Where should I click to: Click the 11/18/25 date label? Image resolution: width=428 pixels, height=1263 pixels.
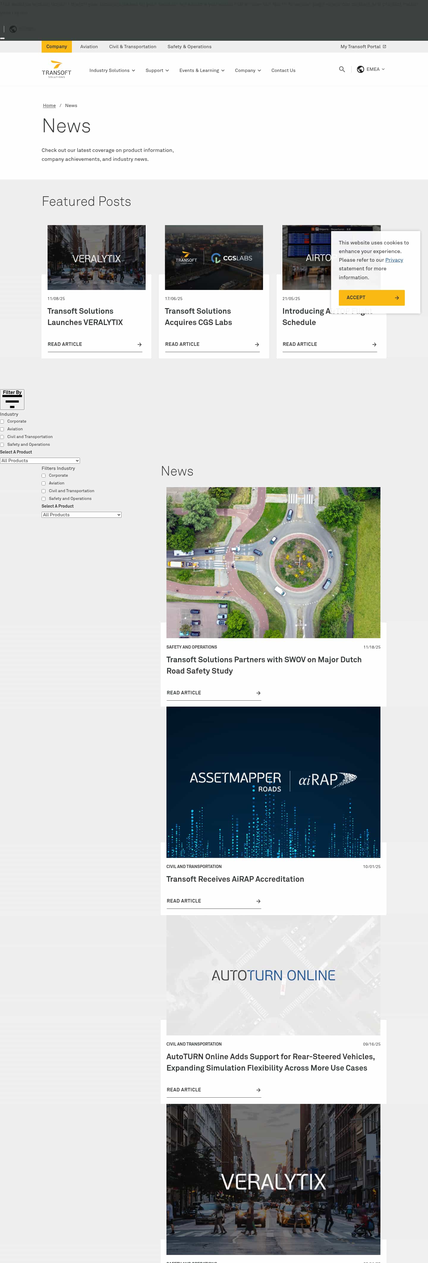tap(372, 647)
